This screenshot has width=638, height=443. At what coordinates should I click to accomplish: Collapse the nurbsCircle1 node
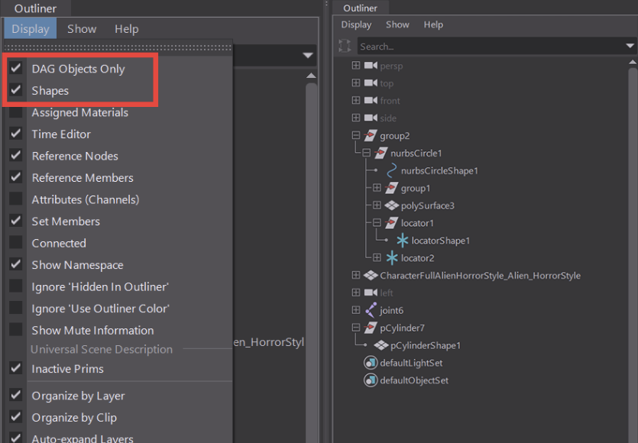pos(367,153)
